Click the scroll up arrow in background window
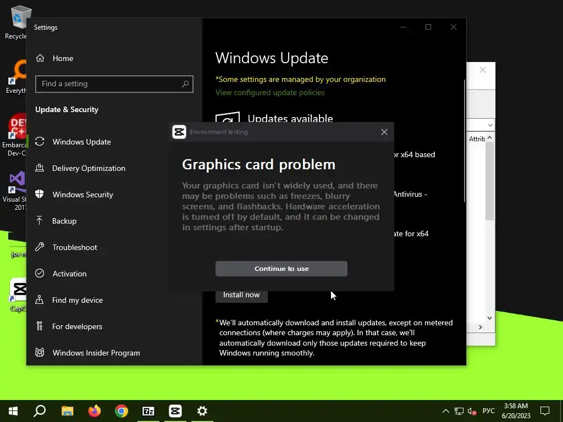Image resolution: width=563 pixels, height=422 pixels. 489,138
